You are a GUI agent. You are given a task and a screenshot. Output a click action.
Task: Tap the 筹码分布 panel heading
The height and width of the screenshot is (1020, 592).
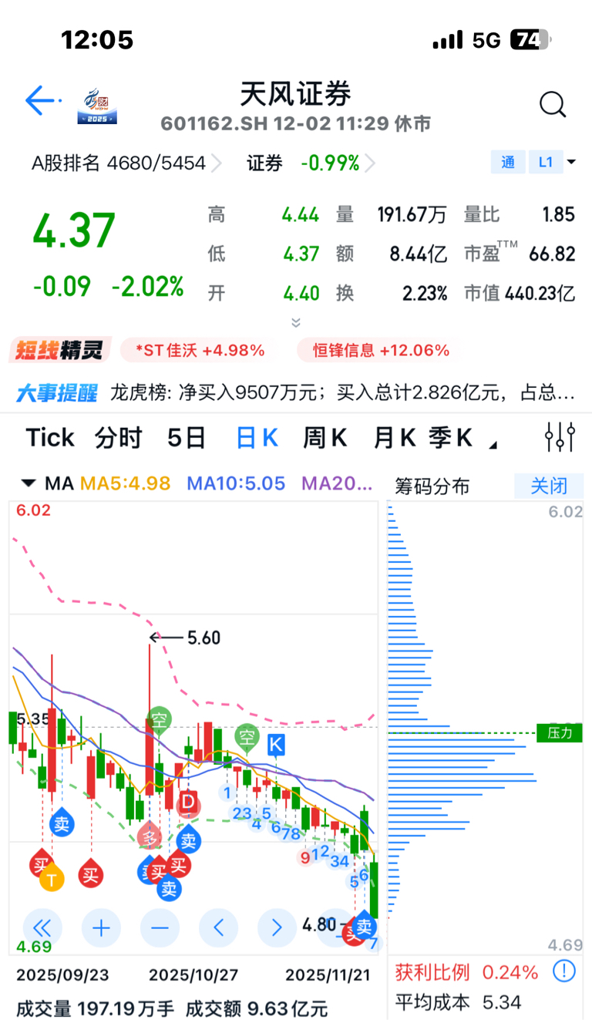click(432, 486)
